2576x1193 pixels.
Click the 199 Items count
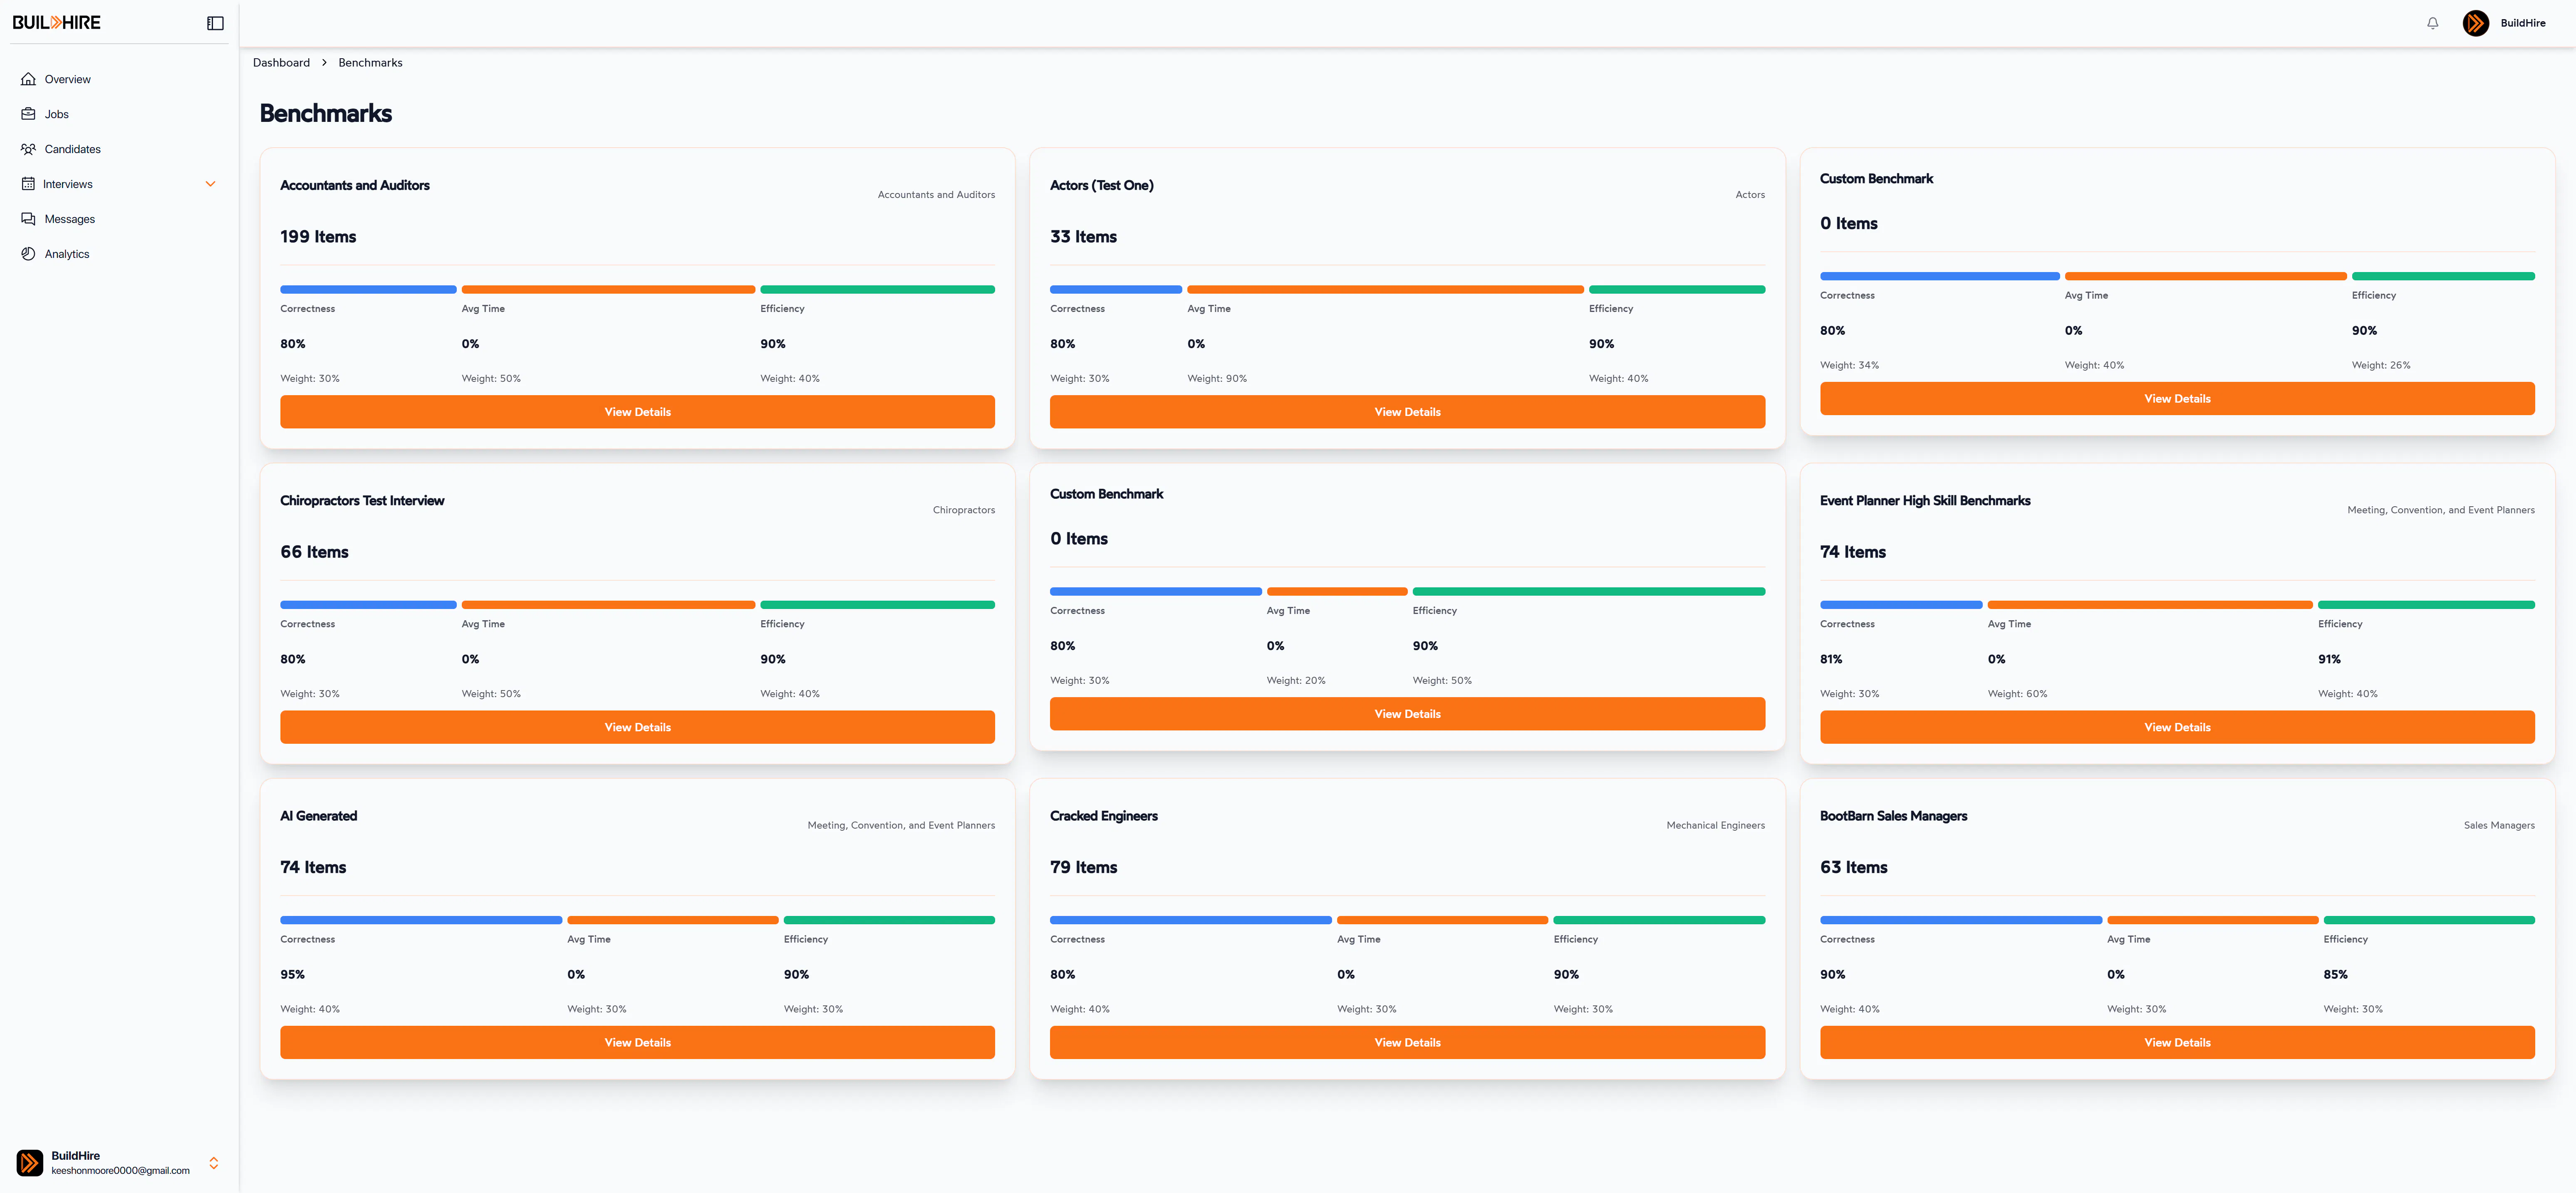pos(318,237)
